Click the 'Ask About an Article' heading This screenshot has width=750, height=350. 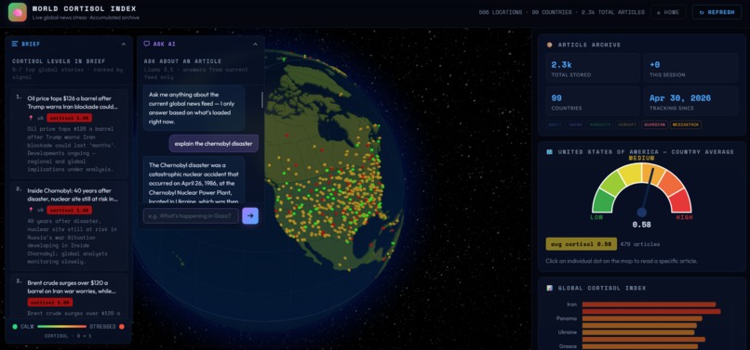pyautogui.click(x=182, y=61)
